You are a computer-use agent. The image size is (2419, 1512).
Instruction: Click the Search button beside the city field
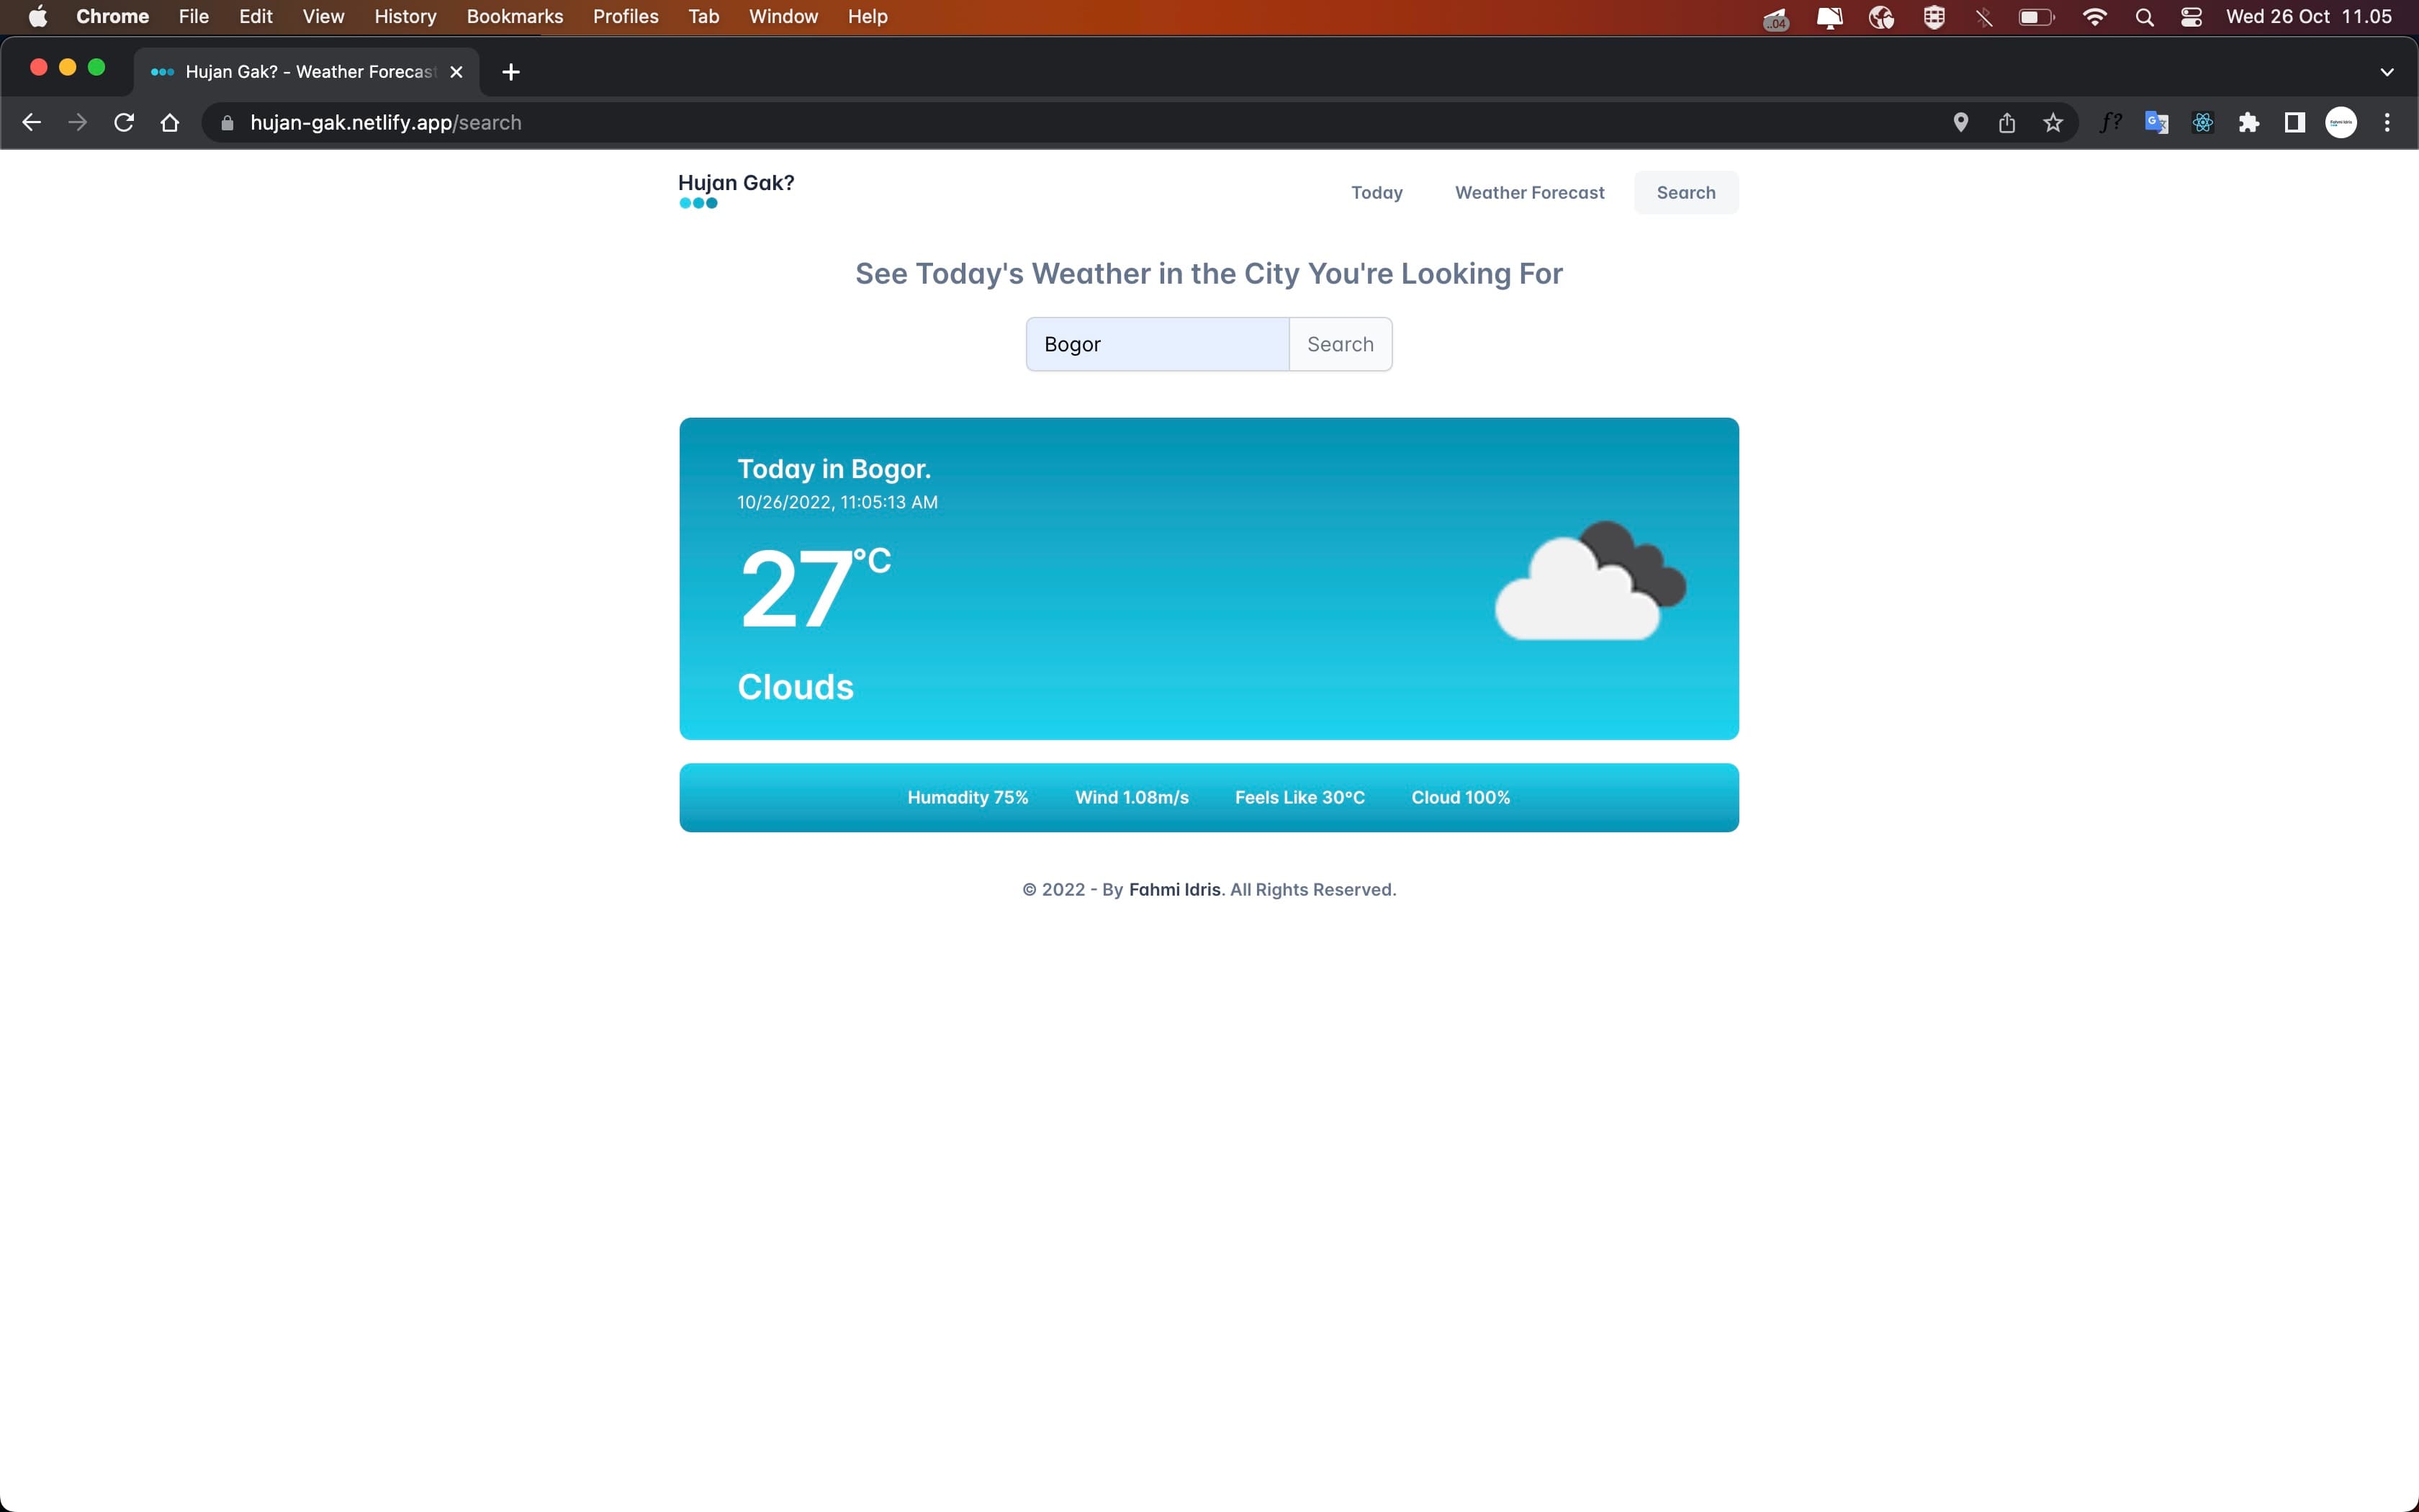(1341, 344)
